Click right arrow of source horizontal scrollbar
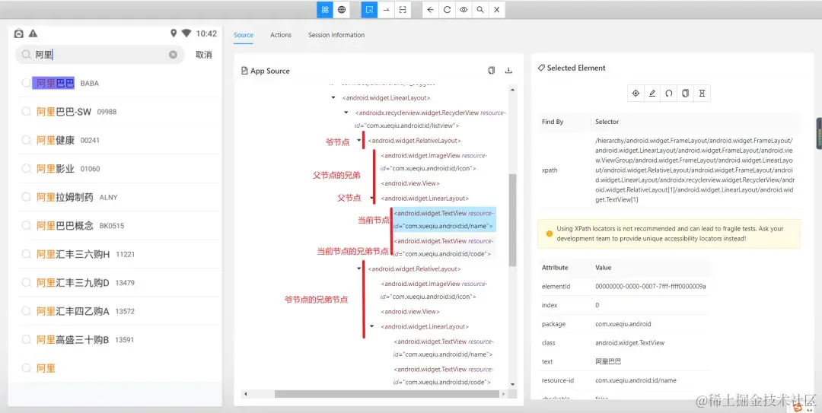The height and width of the screenshot is (413, 822). 504,394
